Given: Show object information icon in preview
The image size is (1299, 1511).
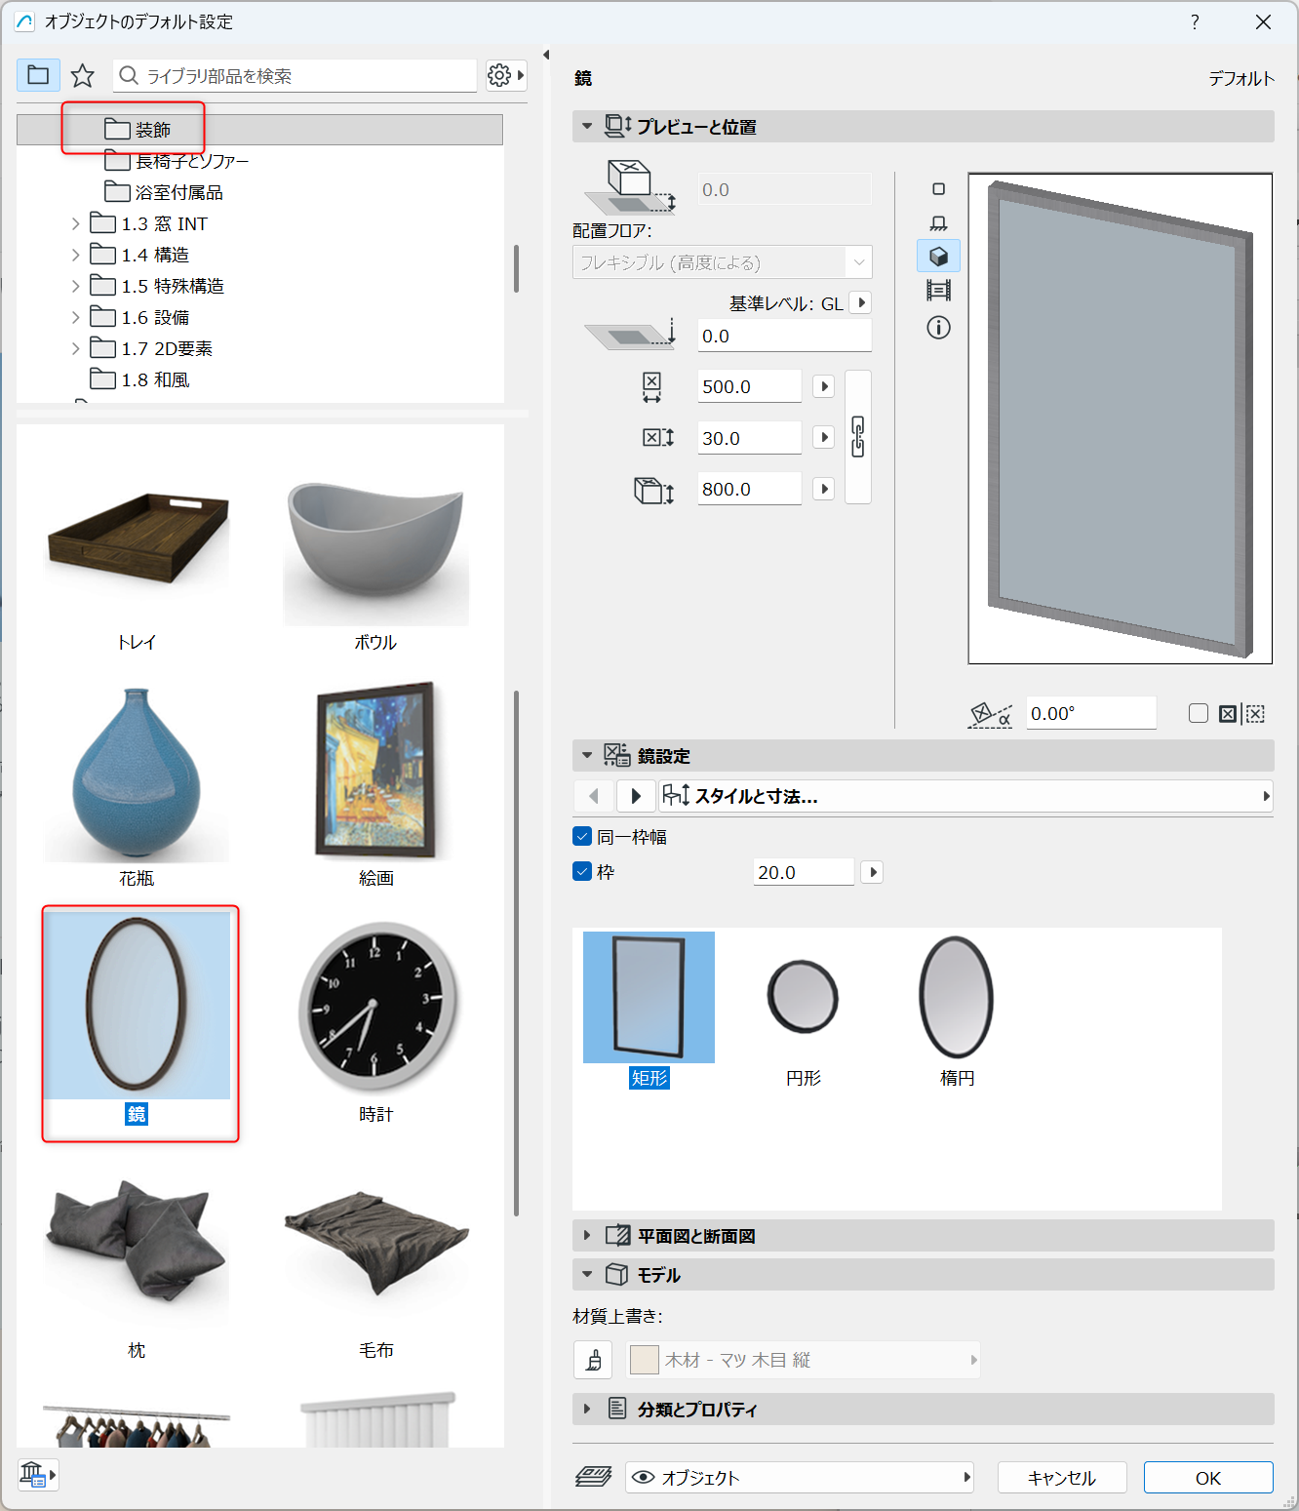Looking at the screenshot, I should pyautogui.click(x=938, y=328).
